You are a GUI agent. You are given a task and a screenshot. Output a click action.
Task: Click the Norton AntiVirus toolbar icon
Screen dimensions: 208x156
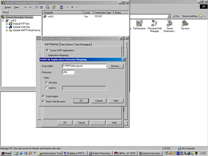[x=201, y=16]
